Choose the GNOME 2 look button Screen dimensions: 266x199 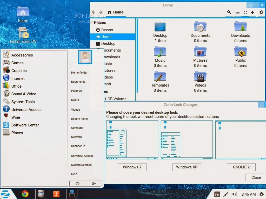pos(241,167)
